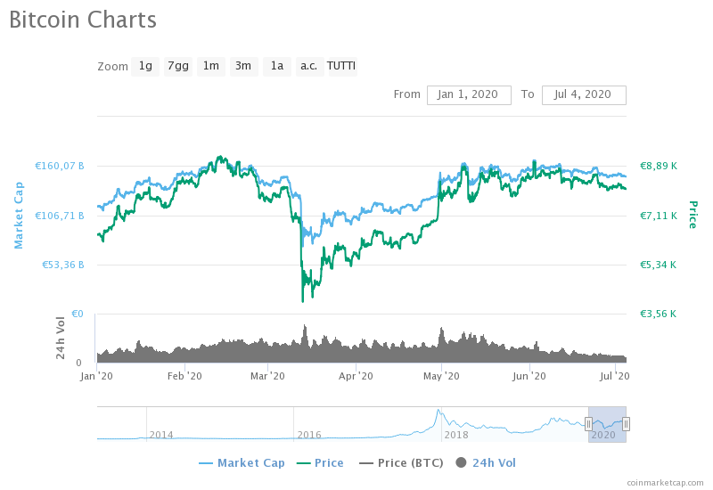Open the coinmarketcap.com credit link
713x490 pixels.
click(665, 483)
